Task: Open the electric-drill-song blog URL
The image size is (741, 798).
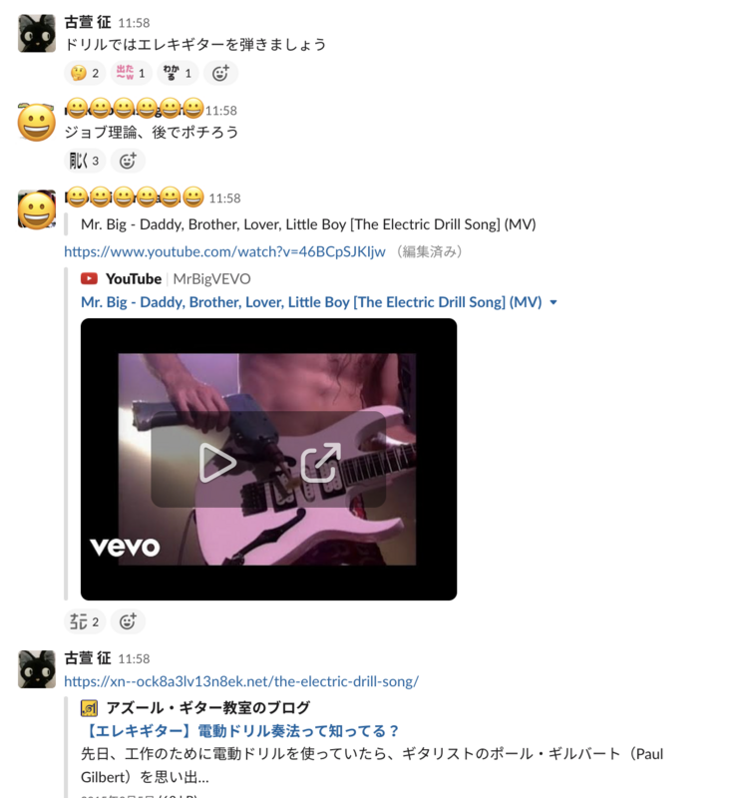Action: [241, 681]
